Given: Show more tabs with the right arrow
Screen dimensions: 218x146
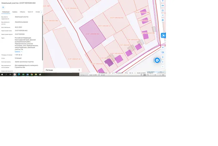Looking at the screenshot, I should click(41, 12).
